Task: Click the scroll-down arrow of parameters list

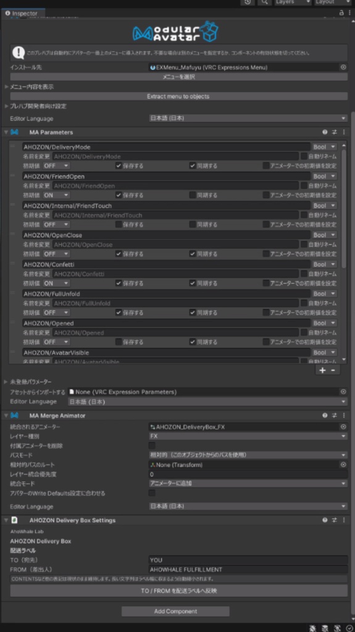Action: tap(344, 360)
